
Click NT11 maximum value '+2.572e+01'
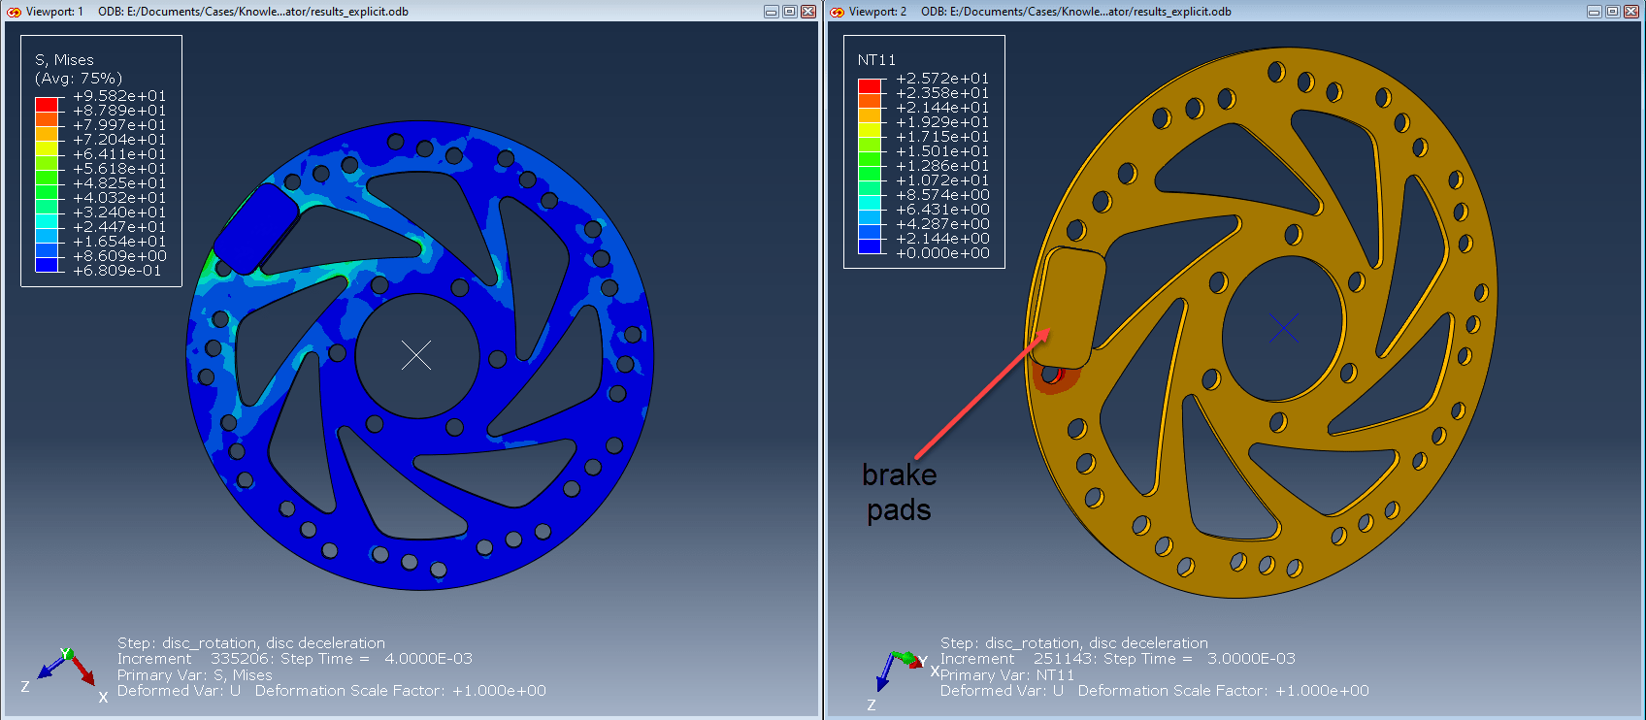(942, 79)
